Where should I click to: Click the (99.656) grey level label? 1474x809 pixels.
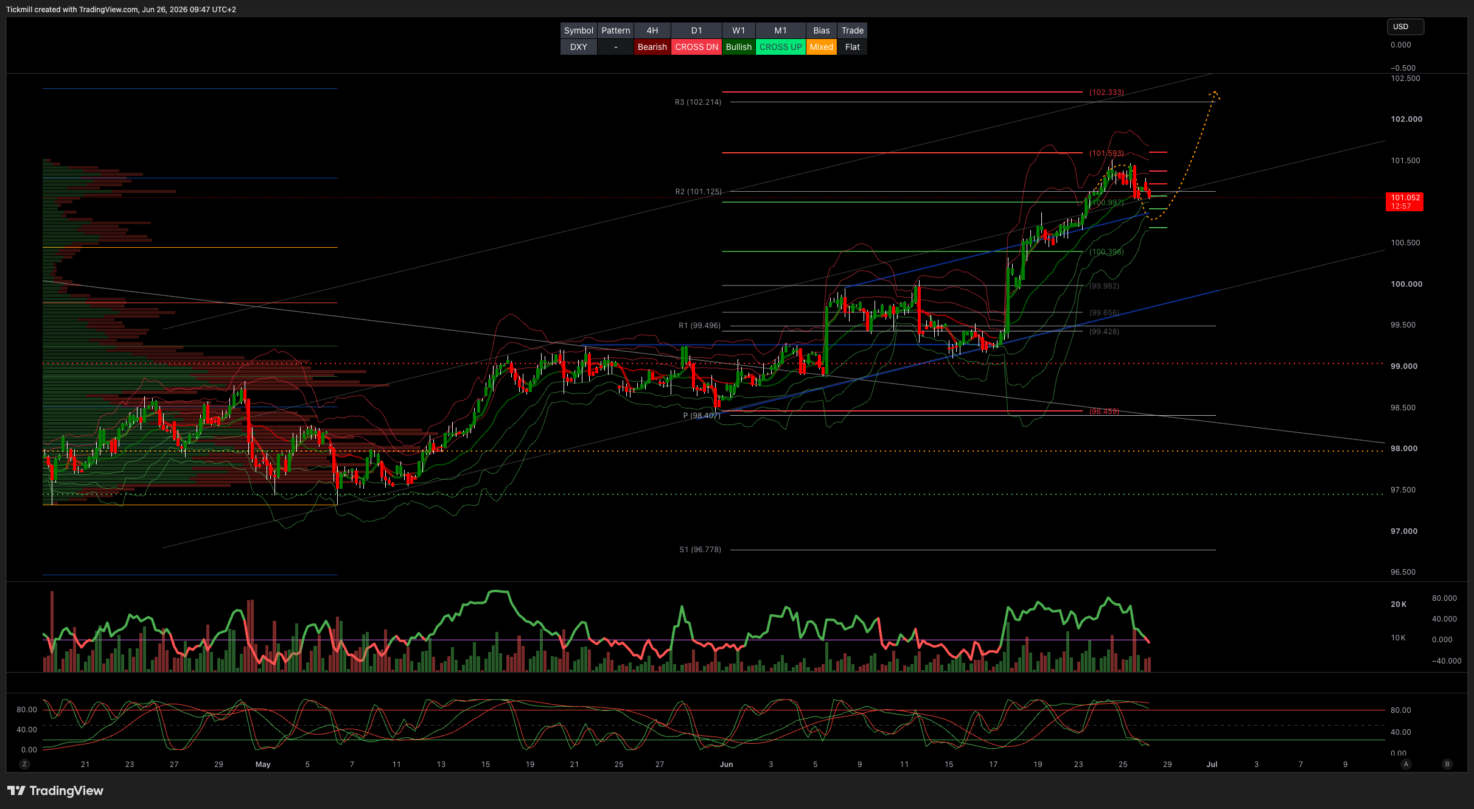coord(1104,313)
